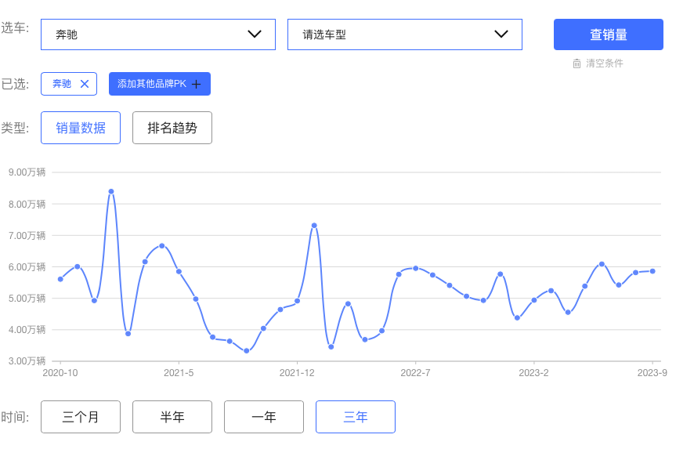Viewport: 694px width, 449px height.
Task: Open the 奔驰 brand selection dropdown
Action: (158, 34)
